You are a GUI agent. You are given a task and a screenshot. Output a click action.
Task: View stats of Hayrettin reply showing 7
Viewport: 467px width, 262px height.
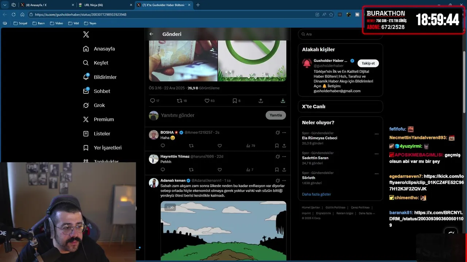(250, 170)
